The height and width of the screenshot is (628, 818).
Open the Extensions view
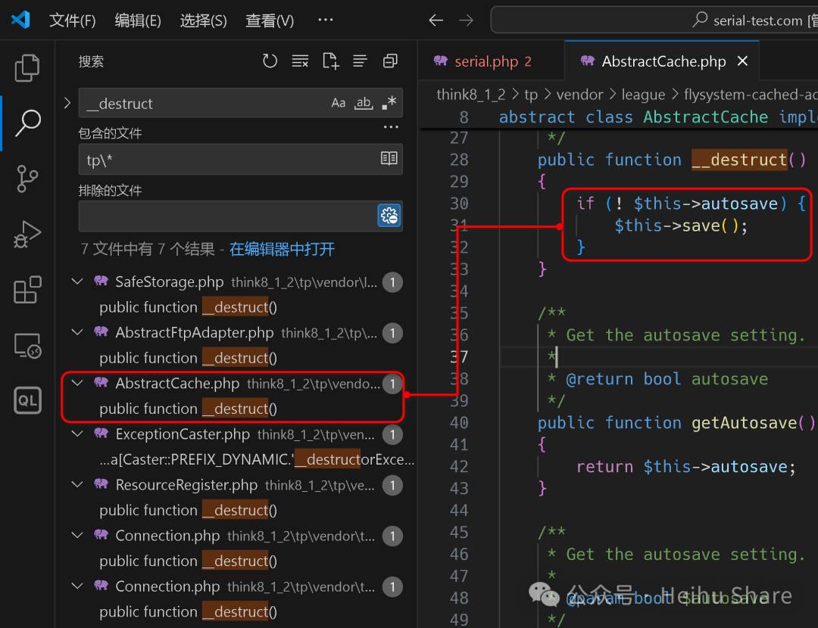(27, 290)
